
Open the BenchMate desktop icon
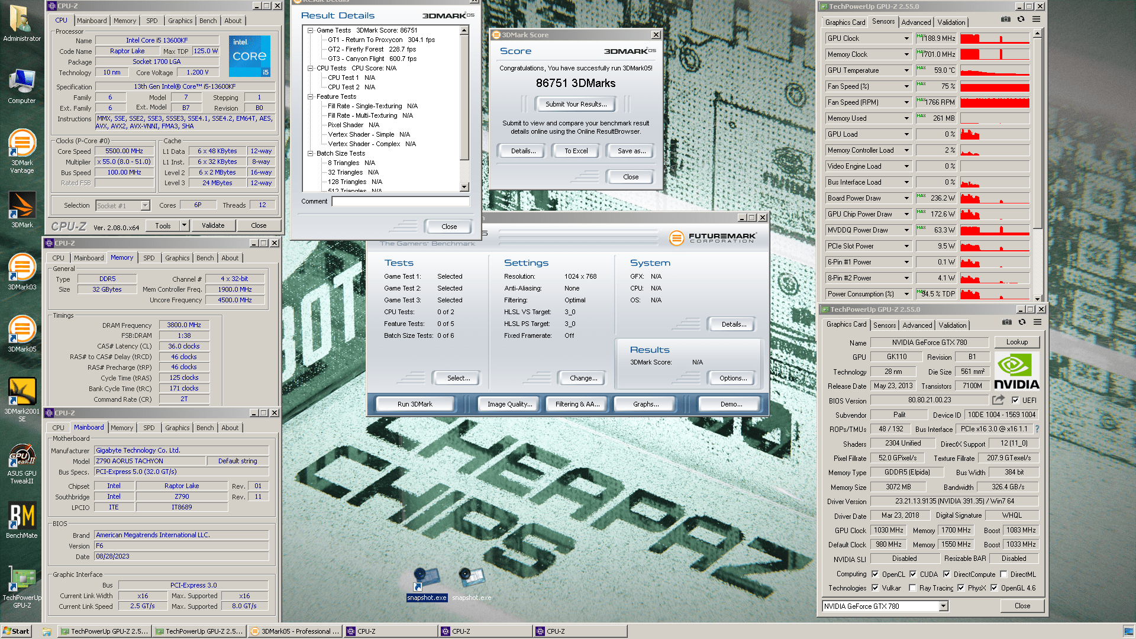coord(22,521)
